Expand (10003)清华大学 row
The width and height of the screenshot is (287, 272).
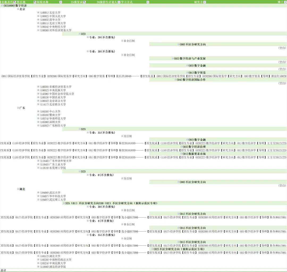click(38, 19)
